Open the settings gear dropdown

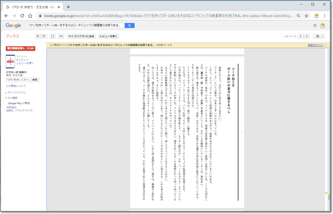tap(319, 36)
